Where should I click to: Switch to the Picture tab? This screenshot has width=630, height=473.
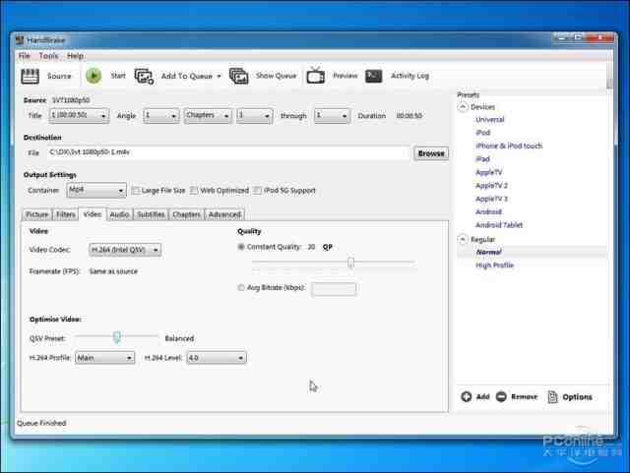[37, 214]
